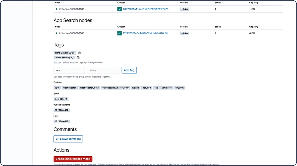Copy the Team: Security tag
This screenshot has width=297, height=166.
tap(78, 58)
